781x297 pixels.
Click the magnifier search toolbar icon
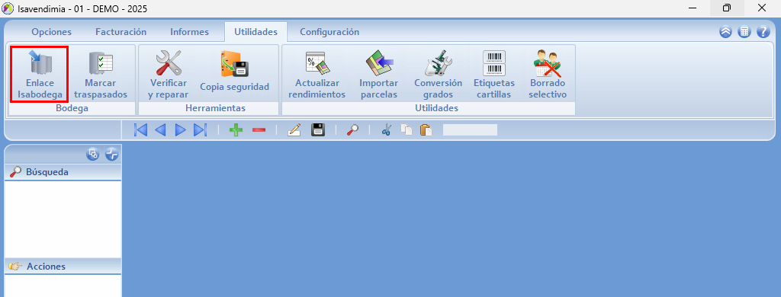pyautogui.click(x=352, y=130)
